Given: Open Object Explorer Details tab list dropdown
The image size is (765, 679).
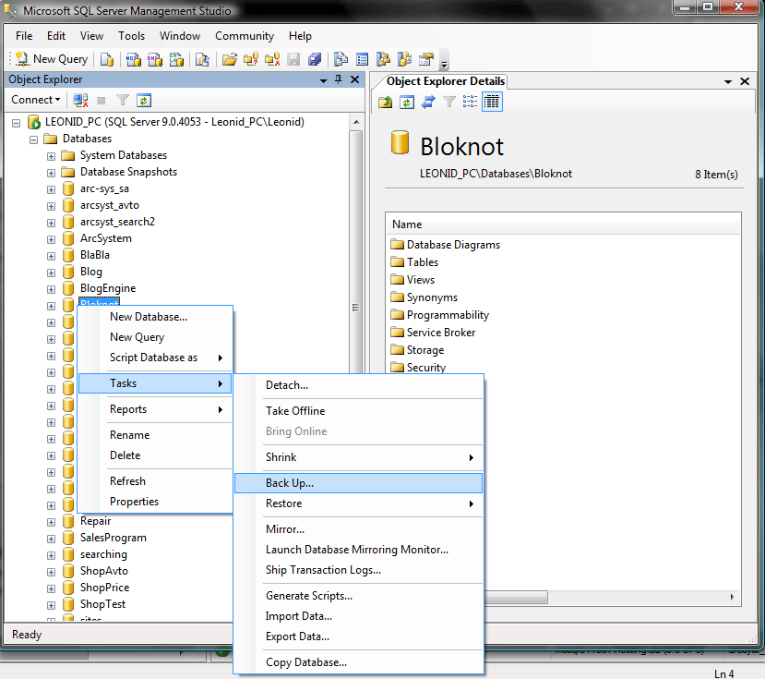Looking at the screenshot, I should [728, 81].
